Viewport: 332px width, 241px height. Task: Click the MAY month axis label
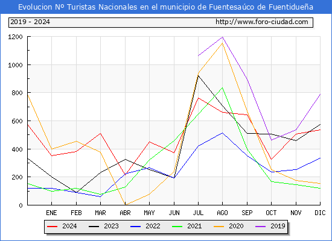[x=150, y=213]
